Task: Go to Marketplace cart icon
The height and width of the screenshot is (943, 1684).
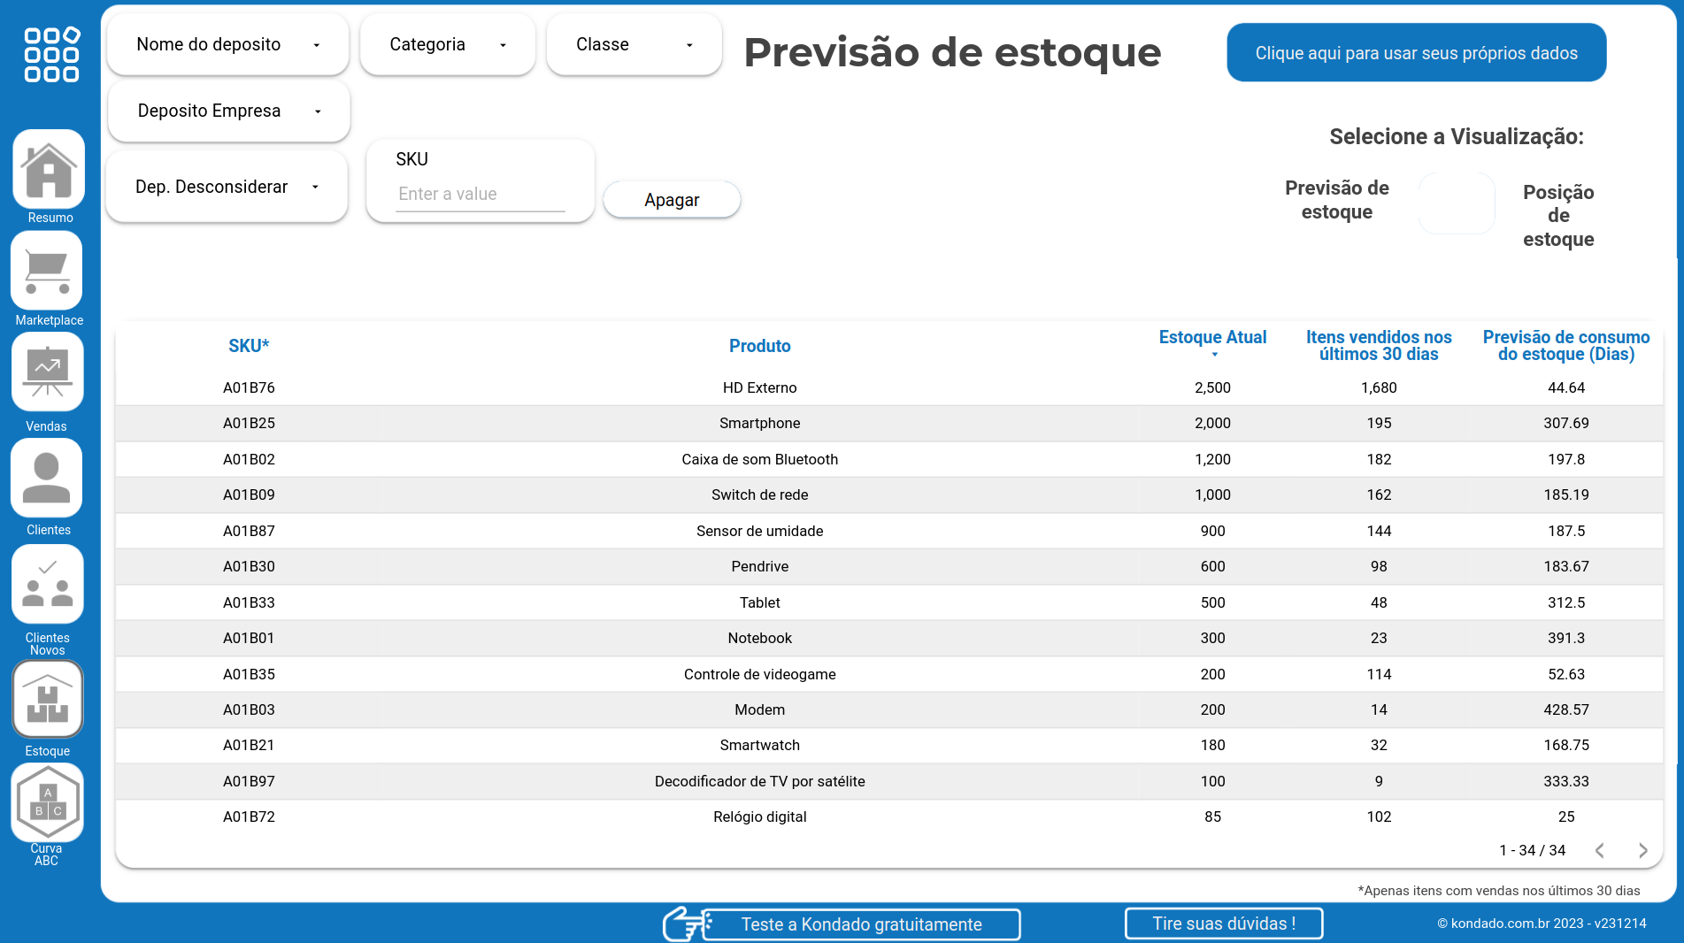Action: tap(47, 272)
